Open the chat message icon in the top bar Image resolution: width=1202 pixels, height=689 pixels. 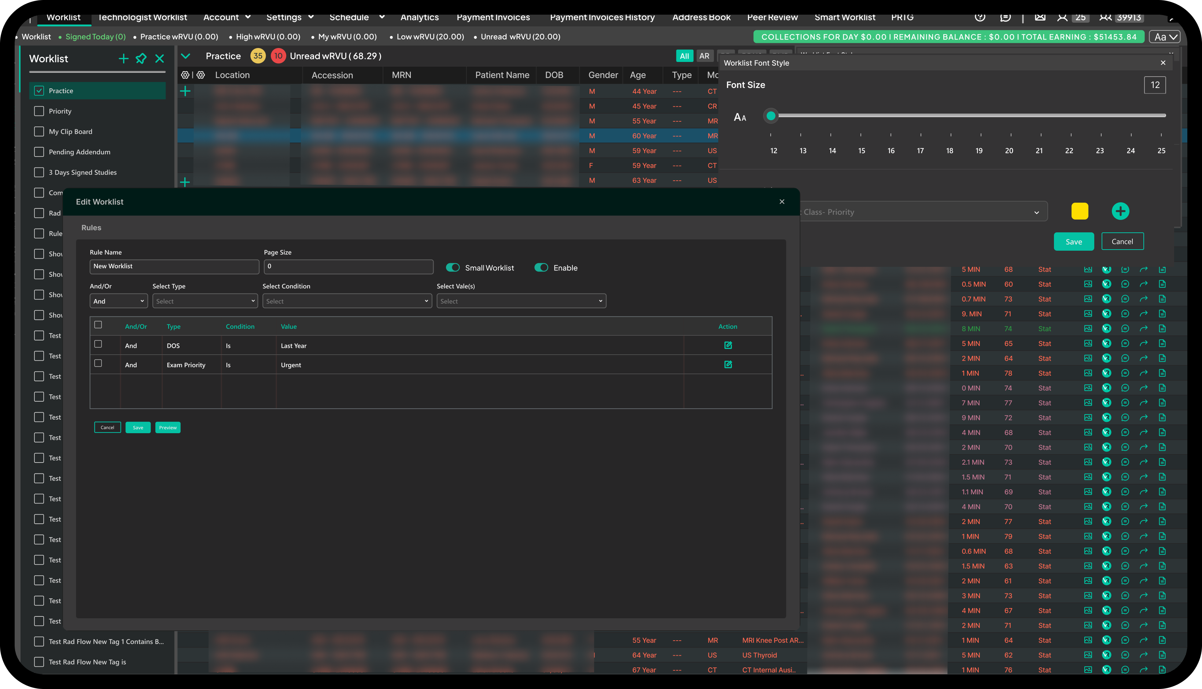1005,17
